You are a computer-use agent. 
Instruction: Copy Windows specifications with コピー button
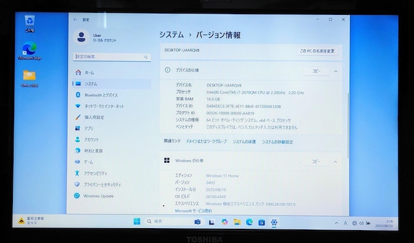[x=316, y=162]
